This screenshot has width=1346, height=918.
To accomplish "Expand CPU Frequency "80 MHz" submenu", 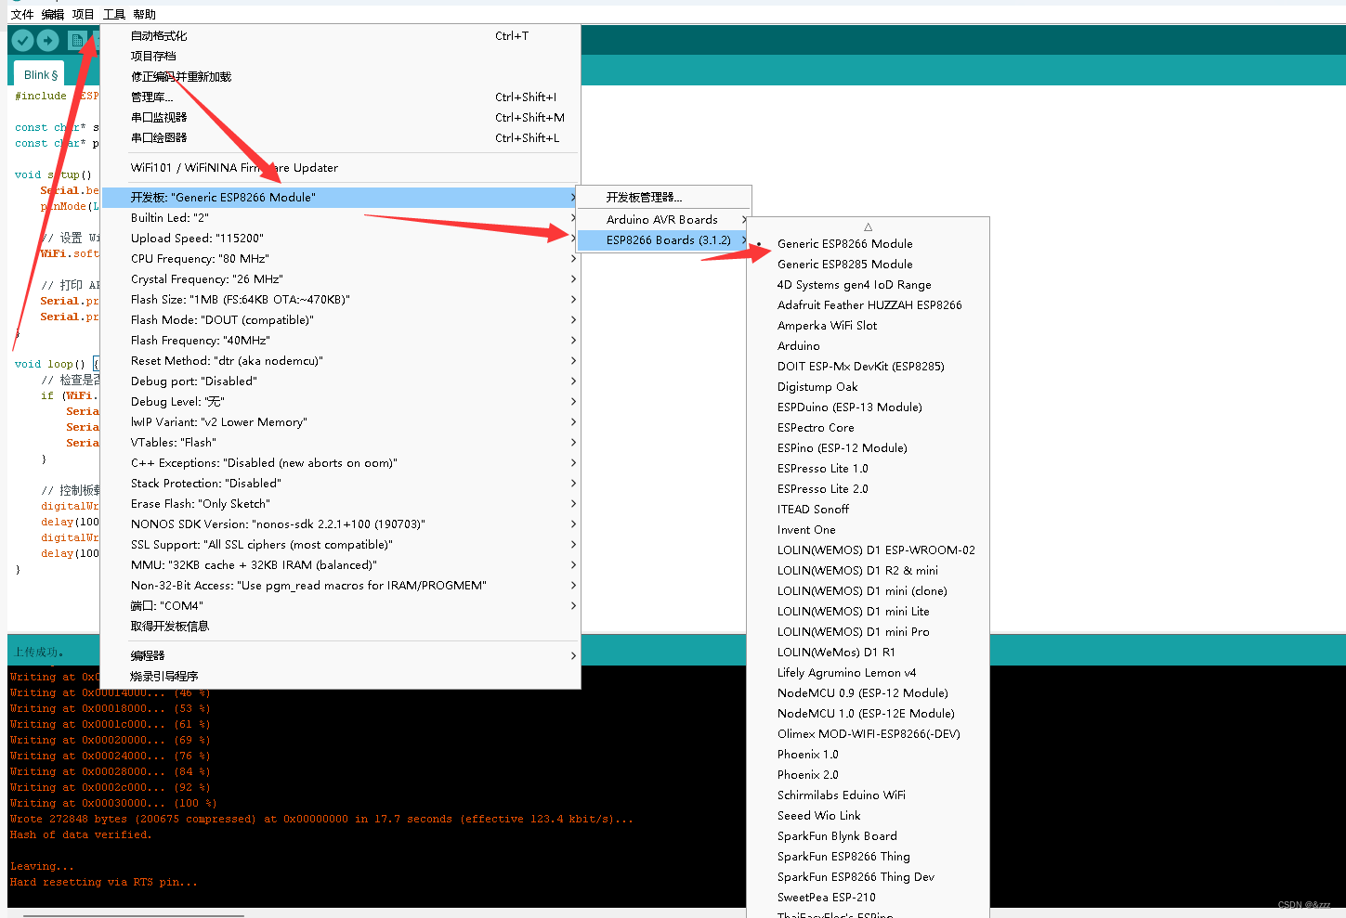I will point(340,258).
